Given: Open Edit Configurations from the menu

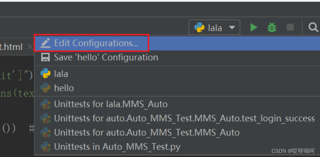Looking at the screenshot, I should pos(96,43).
